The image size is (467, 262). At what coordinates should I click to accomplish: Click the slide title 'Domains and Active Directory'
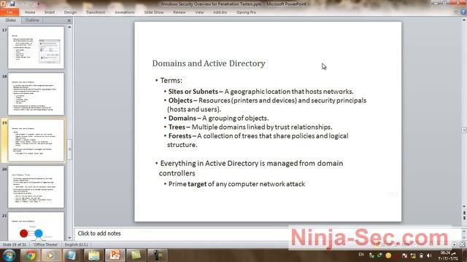[209, 63]
